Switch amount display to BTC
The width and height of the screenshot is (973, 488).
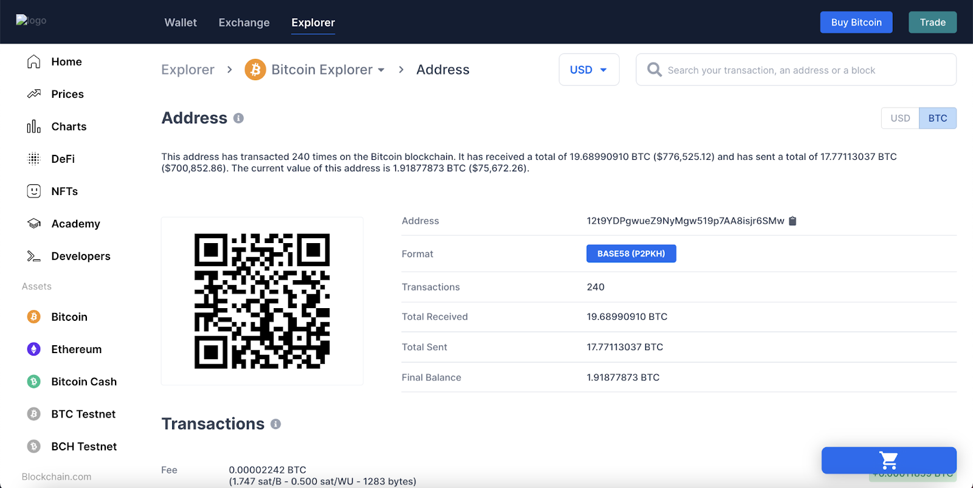point(938,118)
